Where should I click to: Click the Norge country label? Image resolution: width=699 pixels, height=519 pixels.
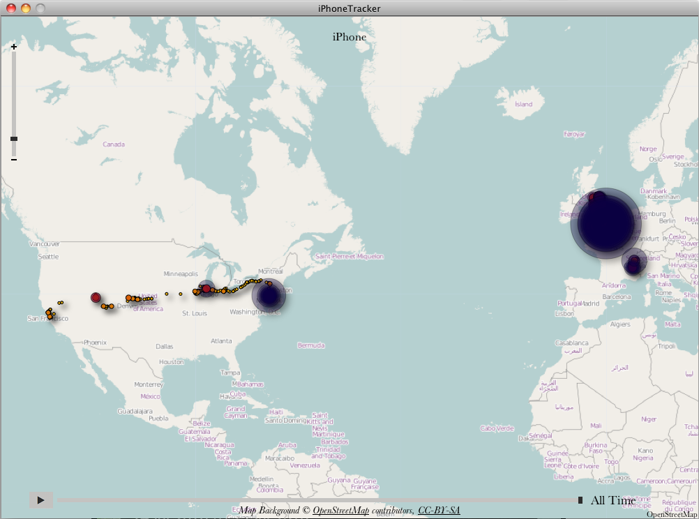(x=648, y=149)
